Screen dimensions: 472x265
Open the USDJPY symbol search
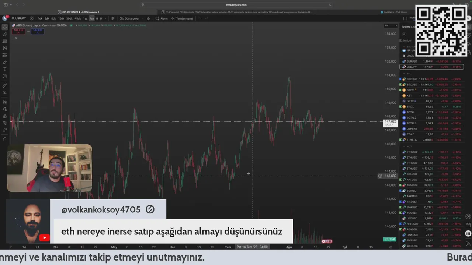click(19, 18)
